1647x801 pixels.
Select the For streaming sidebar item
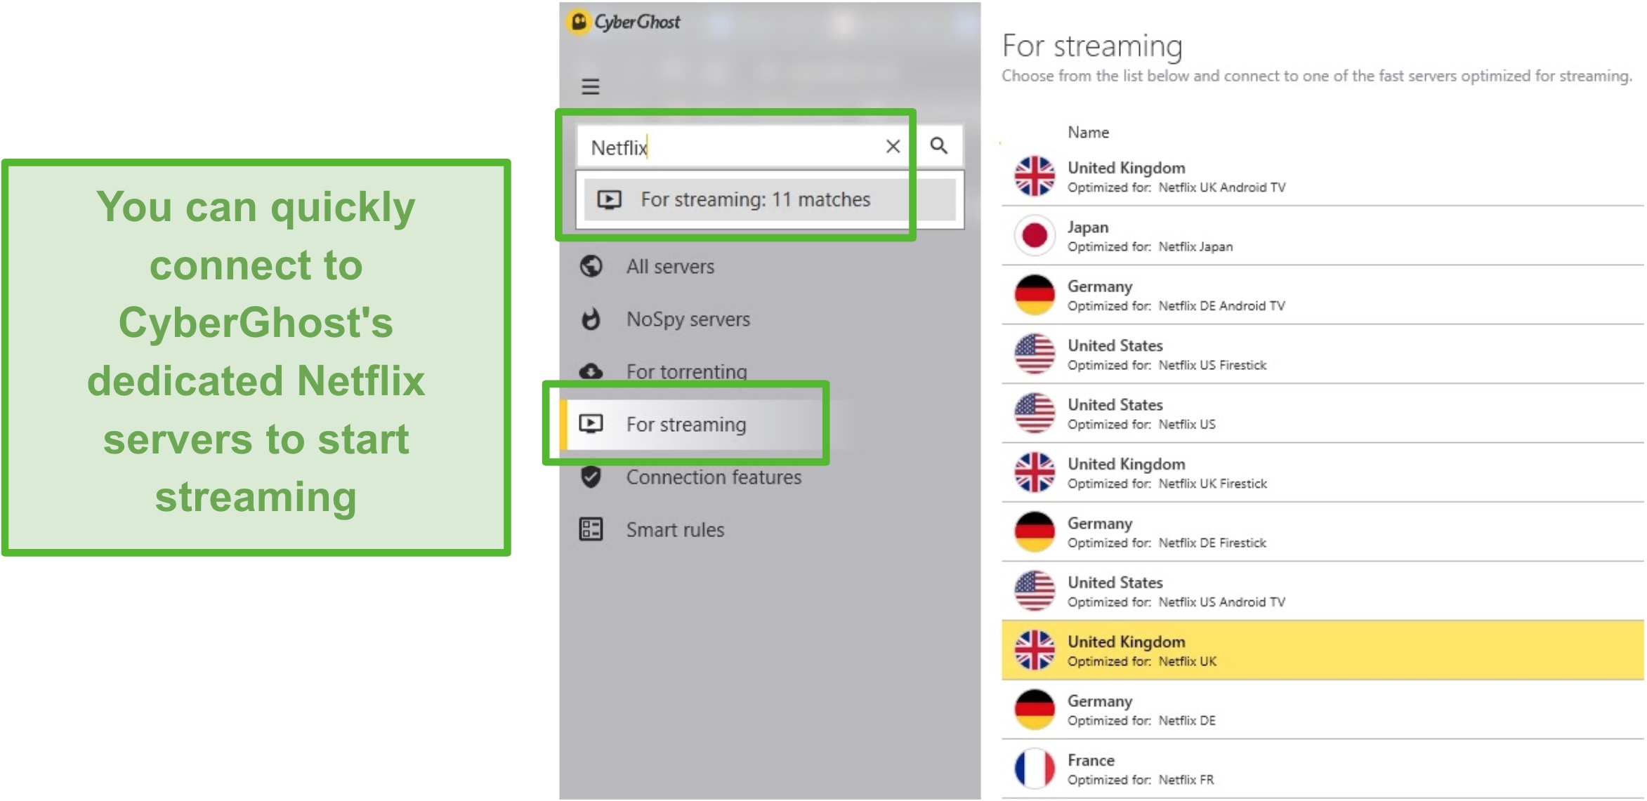tap(694, 425)
